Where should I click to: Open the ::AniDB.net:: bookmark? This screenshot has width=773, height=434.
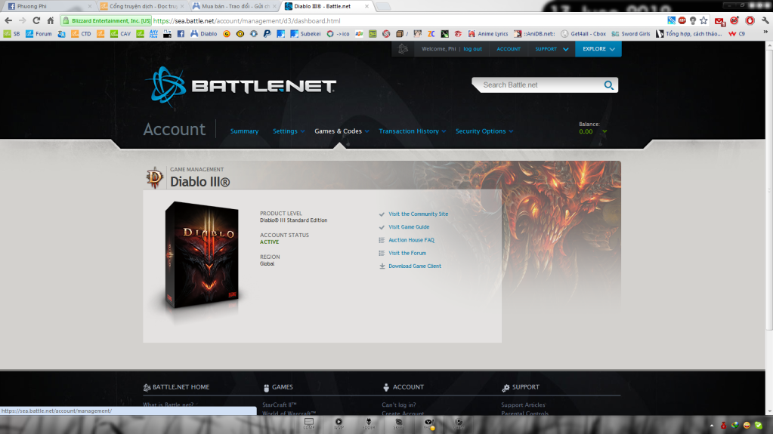pos(534,34)
